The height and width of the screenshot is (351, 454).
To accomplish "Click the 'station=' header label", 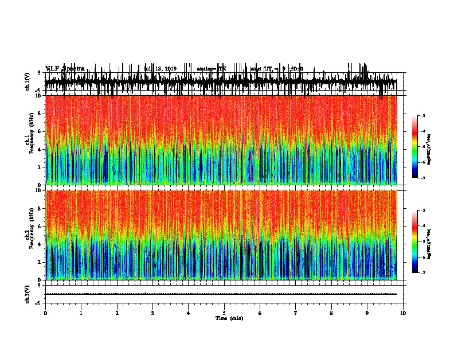I will (x=207, y=69).
